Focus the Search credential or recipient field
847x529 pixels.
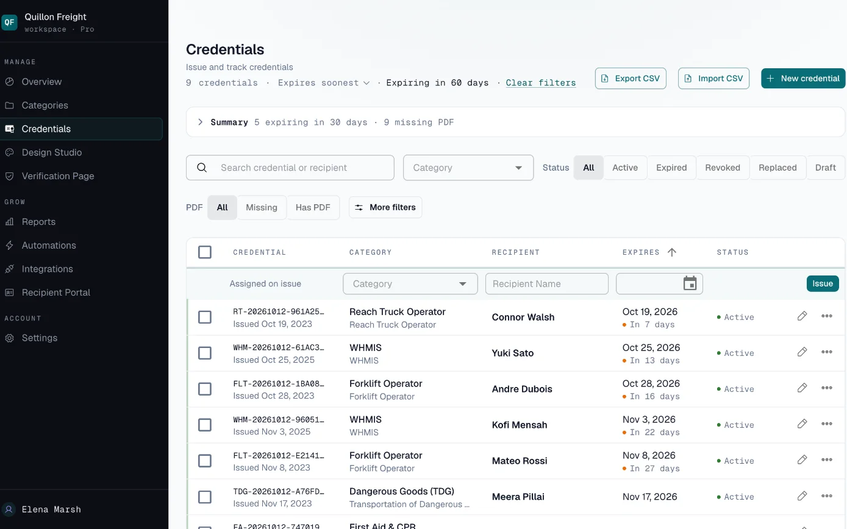(x=290, y=168)
